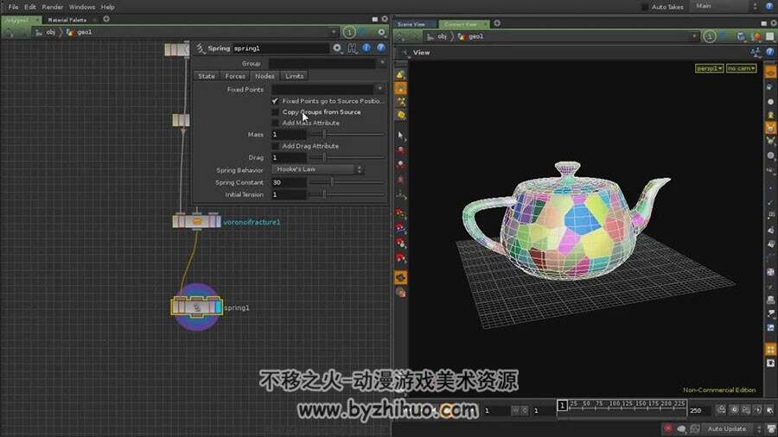The height and width of the screenshot is (437, 778).
Task: Select the arrow Select tool in viewport toolbar
Action: tap(401, 136)
